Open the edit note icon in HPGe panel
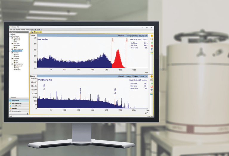 (x=151, y=80)
